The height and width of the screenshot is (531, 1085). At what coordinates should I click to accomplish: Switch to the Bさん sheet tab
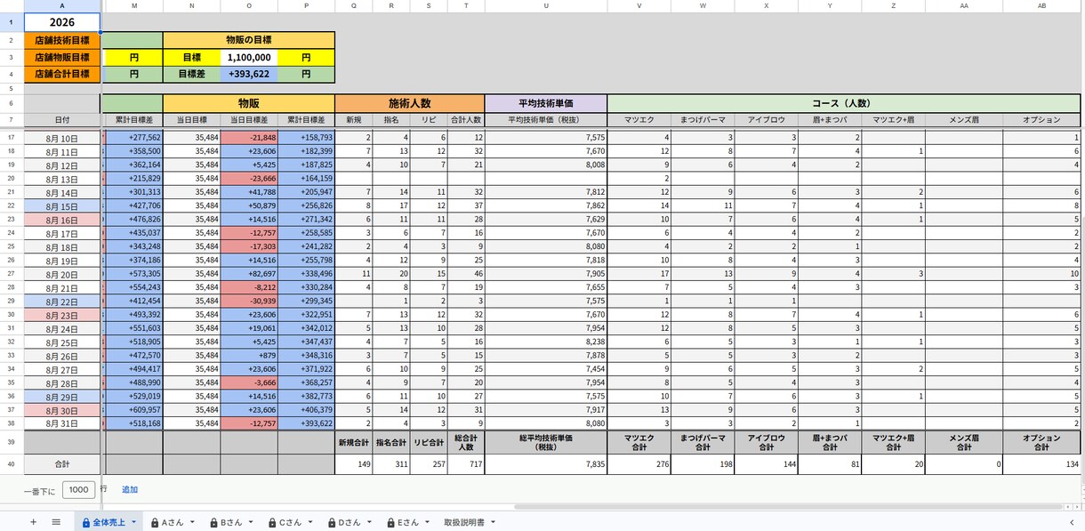[232, 522]
